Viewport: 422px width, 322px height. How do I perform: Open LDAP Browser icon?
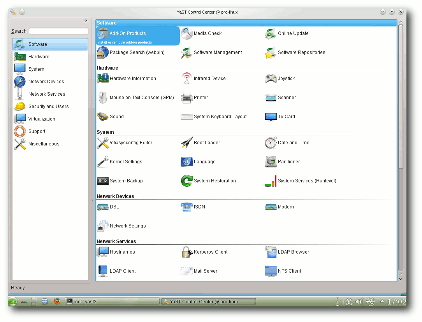click(x=271, y=252)
